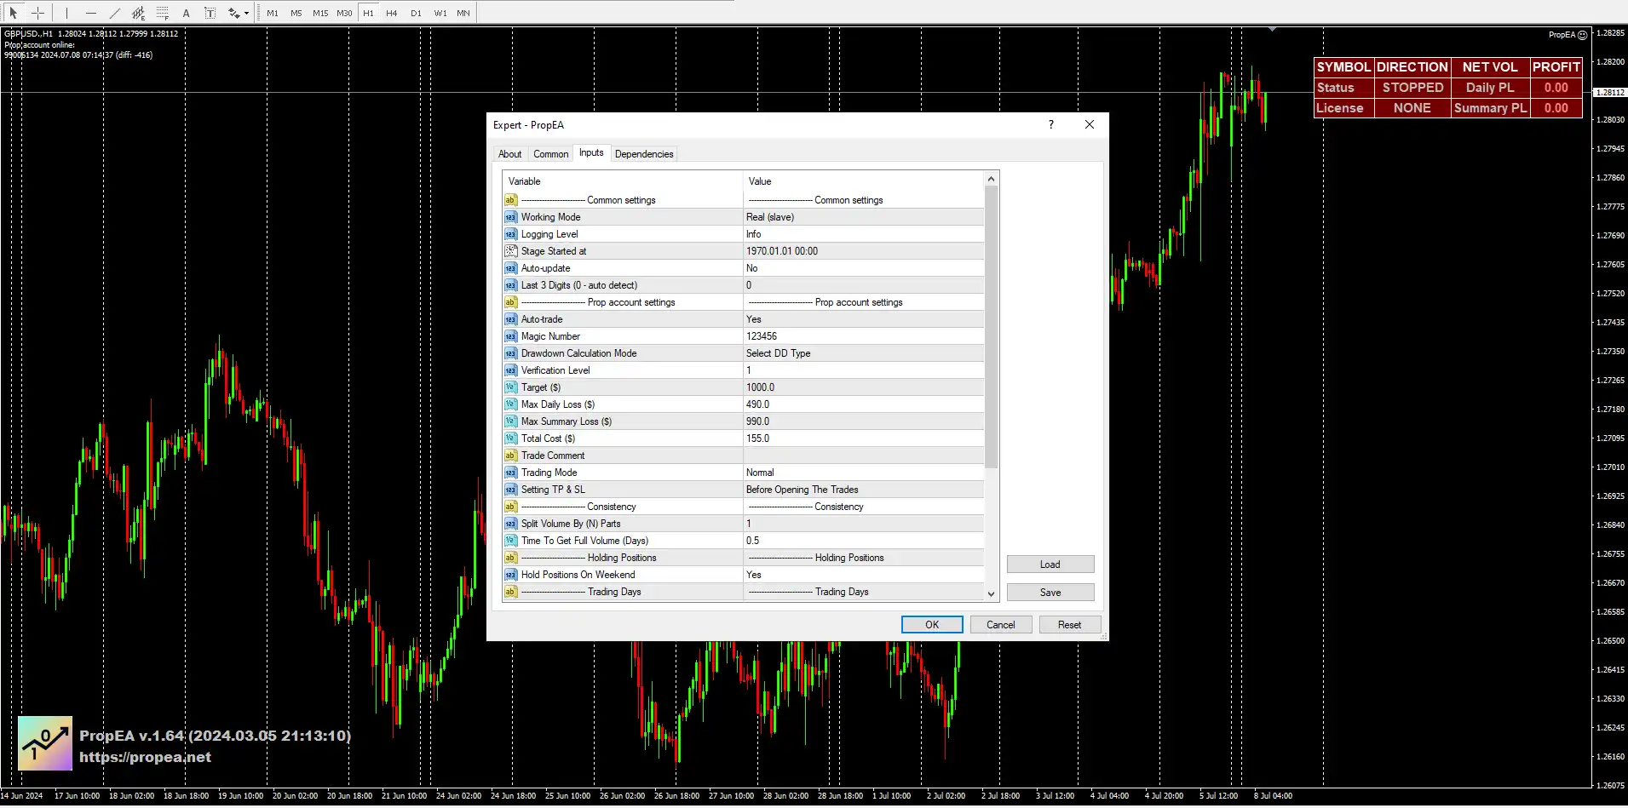The image size is (1628, 808).
Task: Click the PropEA logo thumbnail on chart
Action: pyautogui.click(x=45, y=743)
